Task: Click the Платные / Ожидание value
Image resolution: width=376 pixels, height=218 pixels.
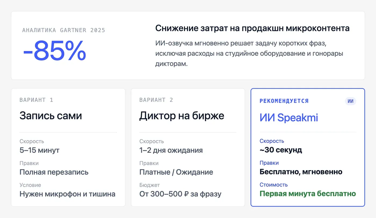Action: coord(176,172)
